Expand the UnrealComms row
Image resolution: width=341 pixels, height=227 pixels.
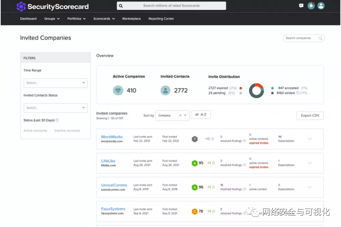[310, 187]
